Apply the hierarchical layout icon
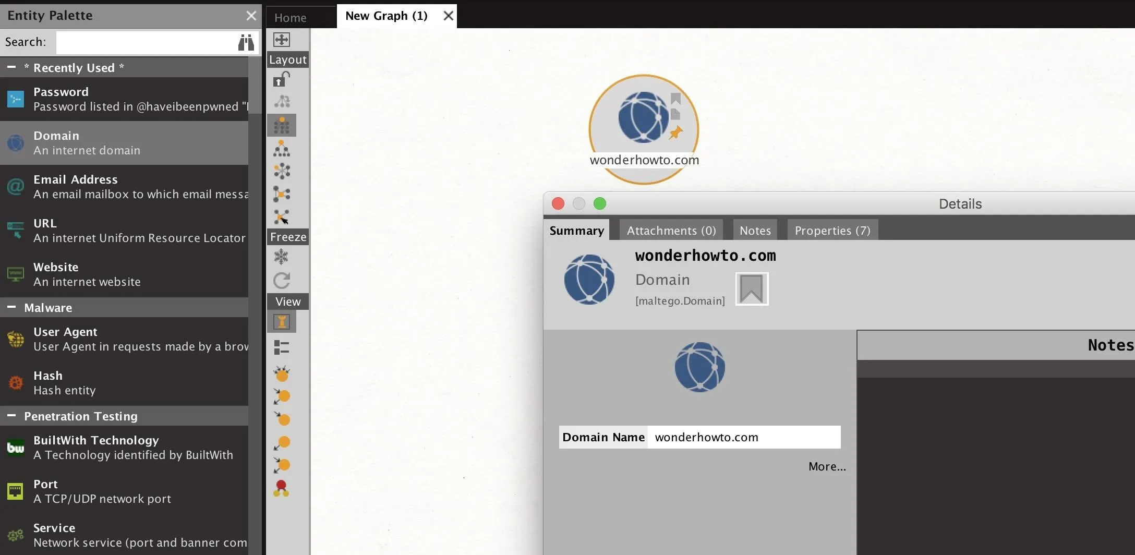 pyautogui.click(x=282, y=149)
